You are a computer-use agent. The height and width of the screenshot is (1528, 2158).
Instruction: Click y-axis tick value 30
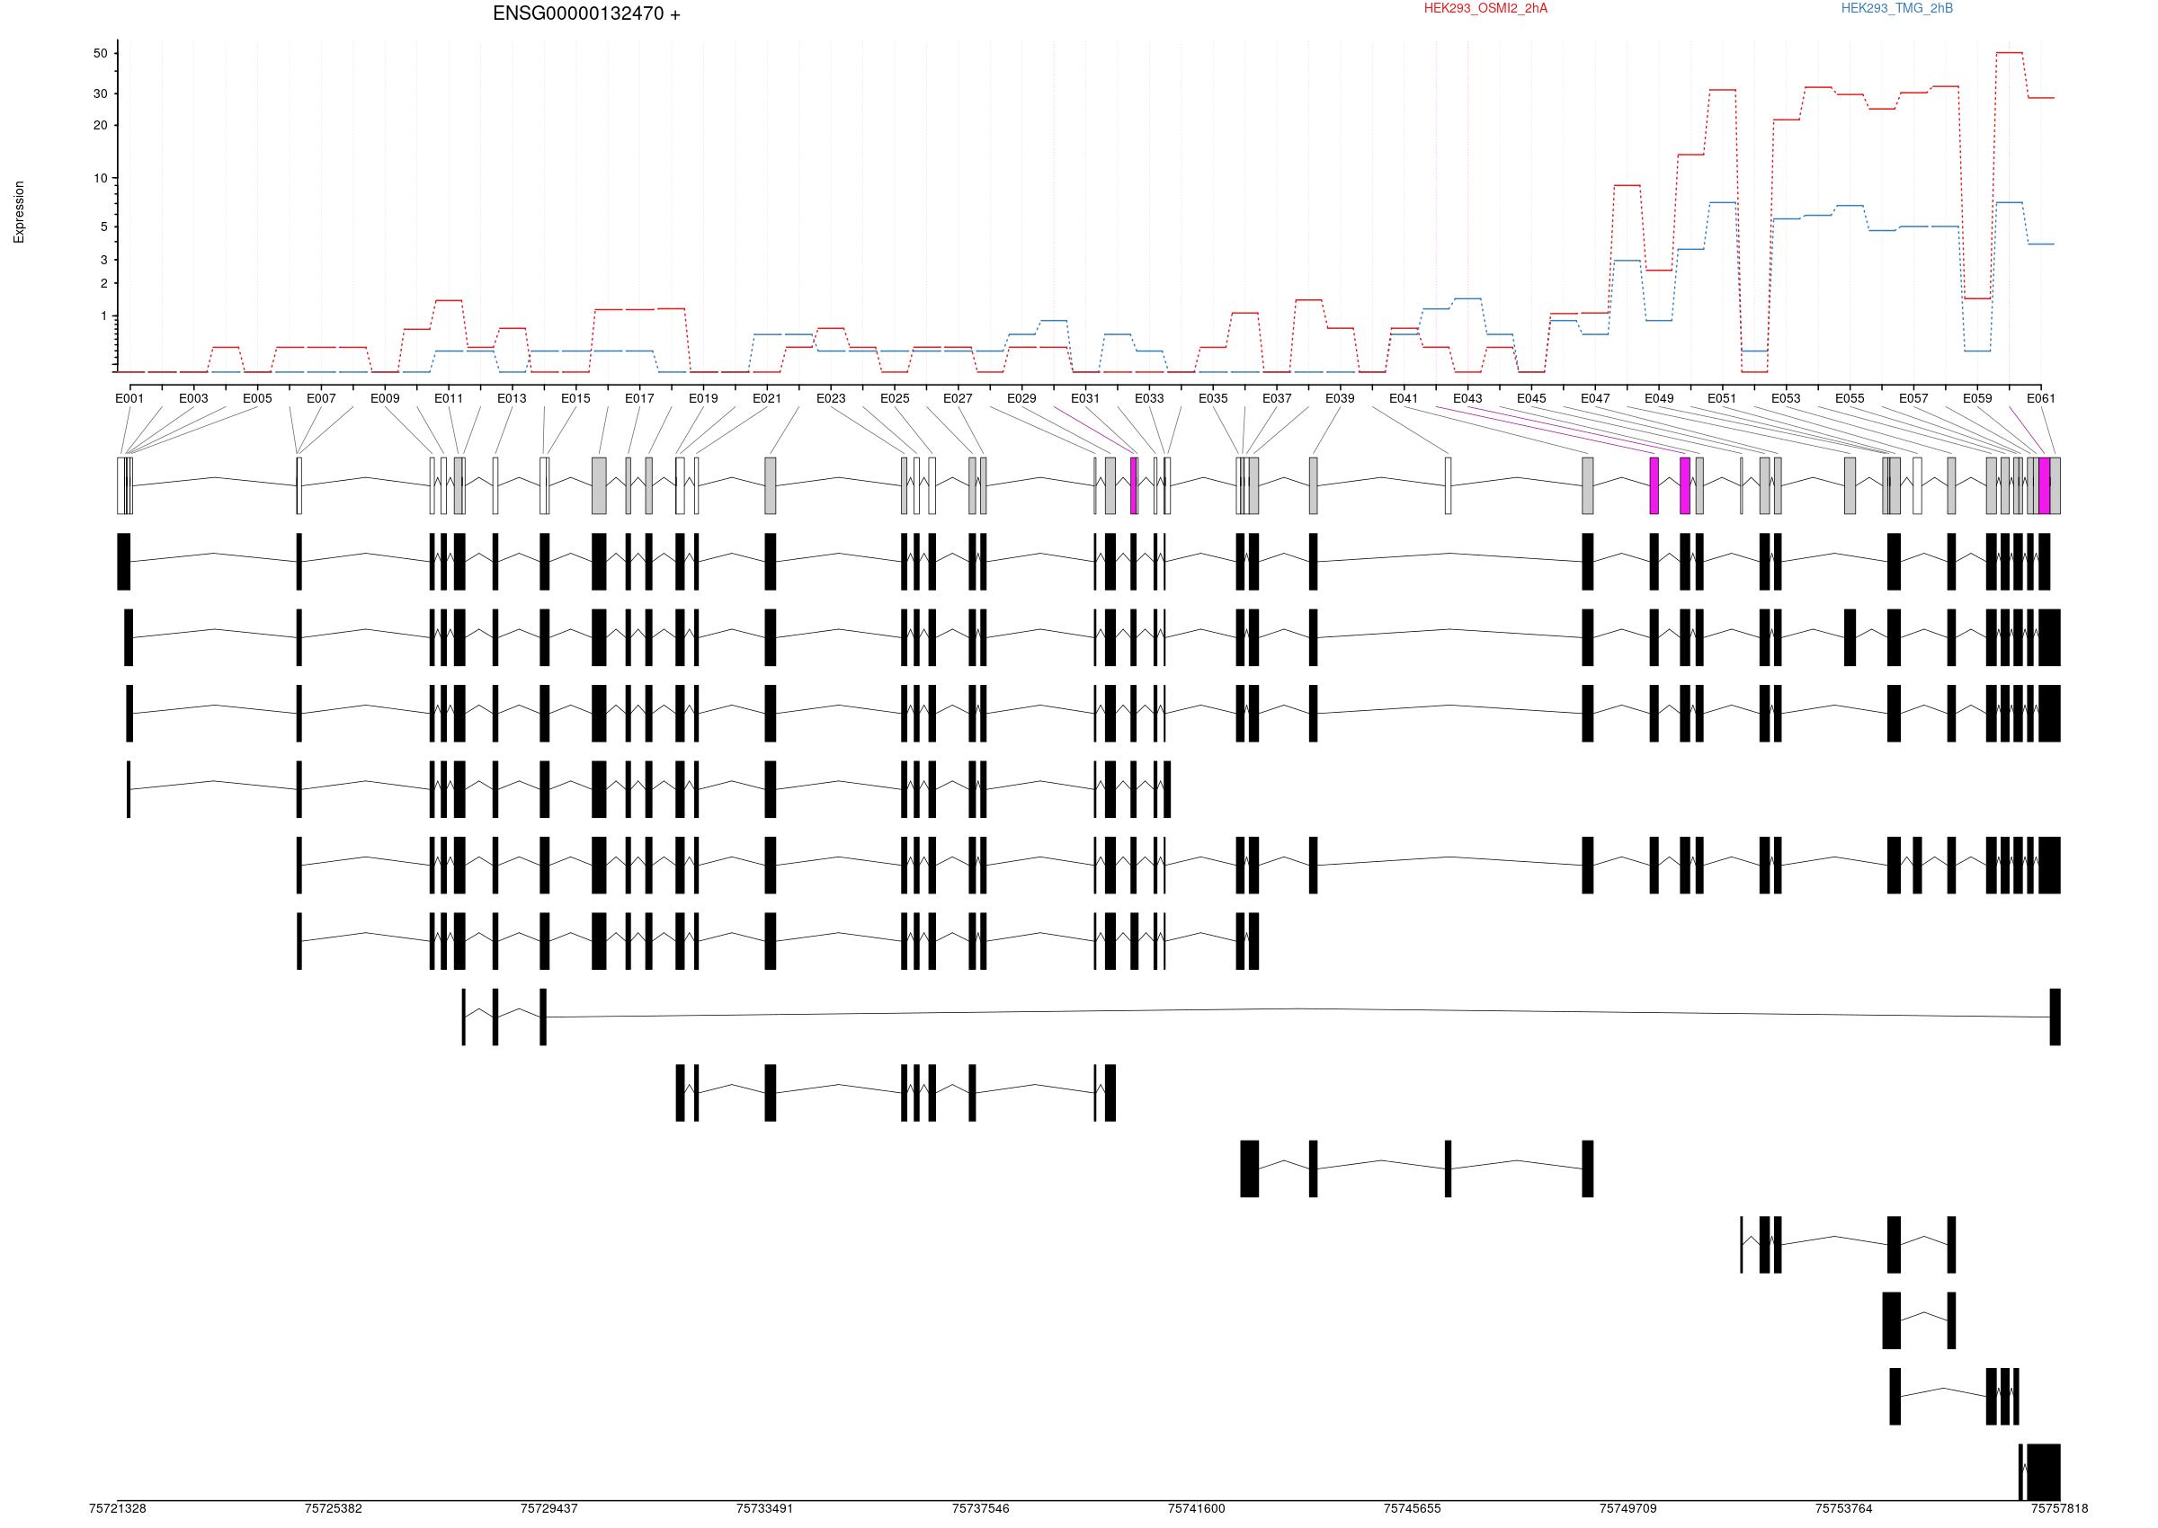point(101,94)
